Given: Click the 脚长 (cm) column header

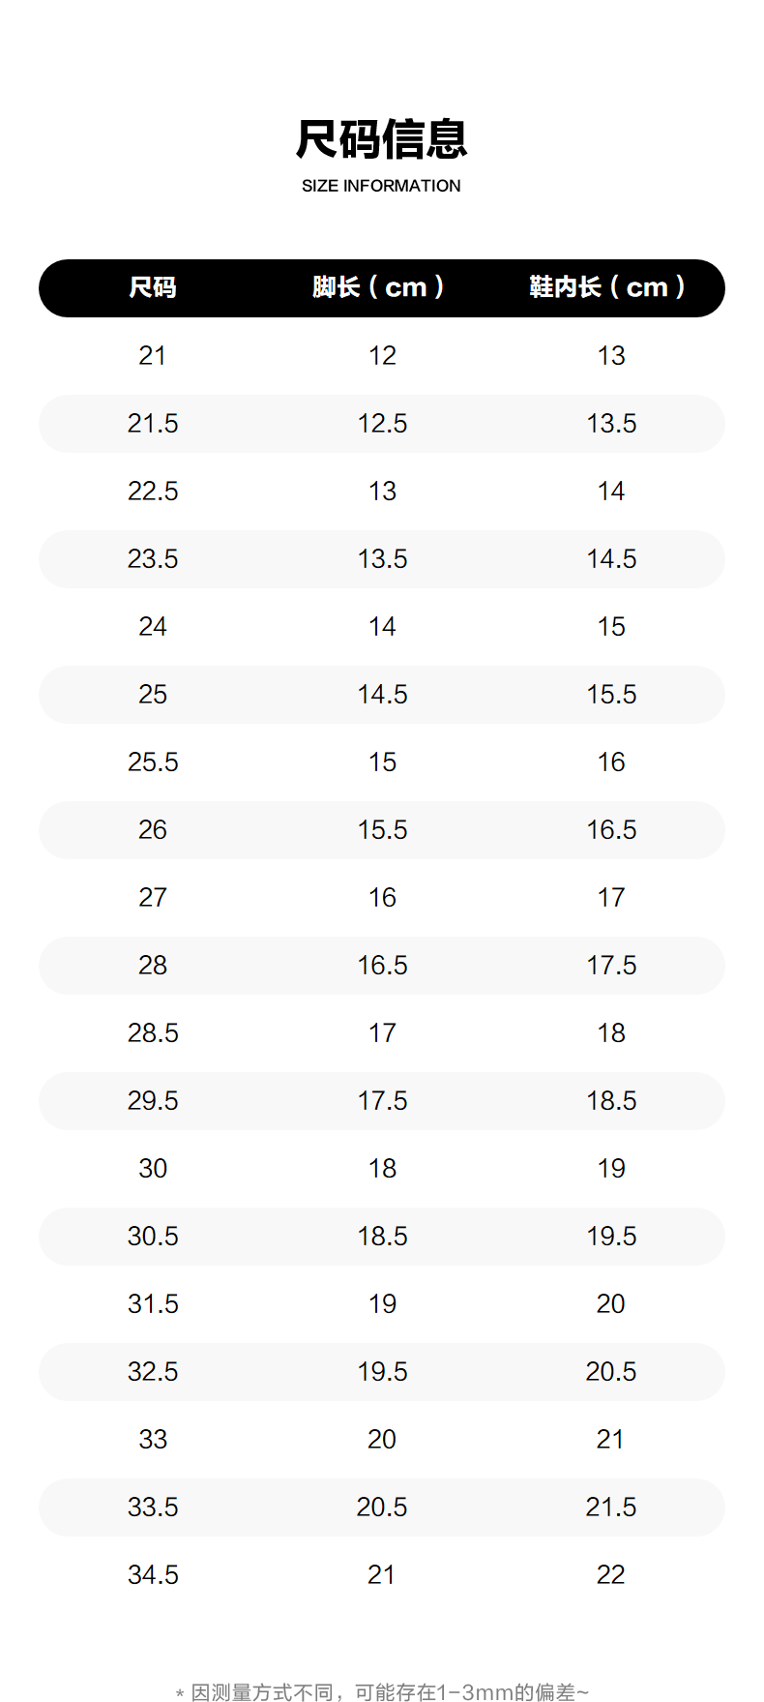Looking at the screenshot, I should (381, 287).
